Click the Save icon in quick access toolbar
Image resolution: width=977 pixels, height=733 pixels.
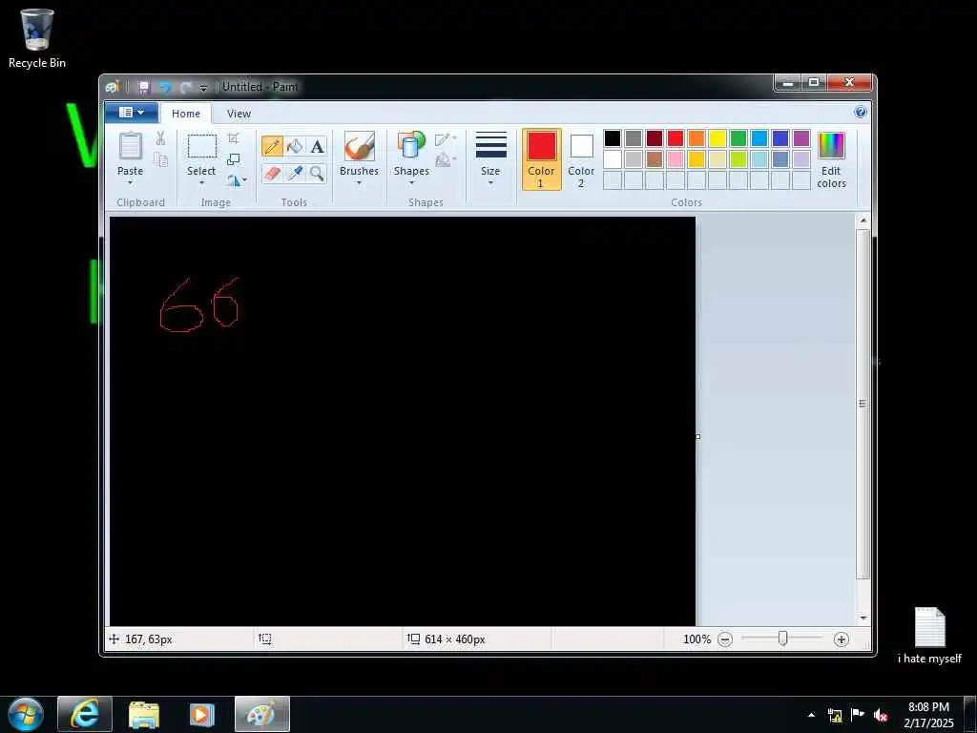tap(144, 87)
